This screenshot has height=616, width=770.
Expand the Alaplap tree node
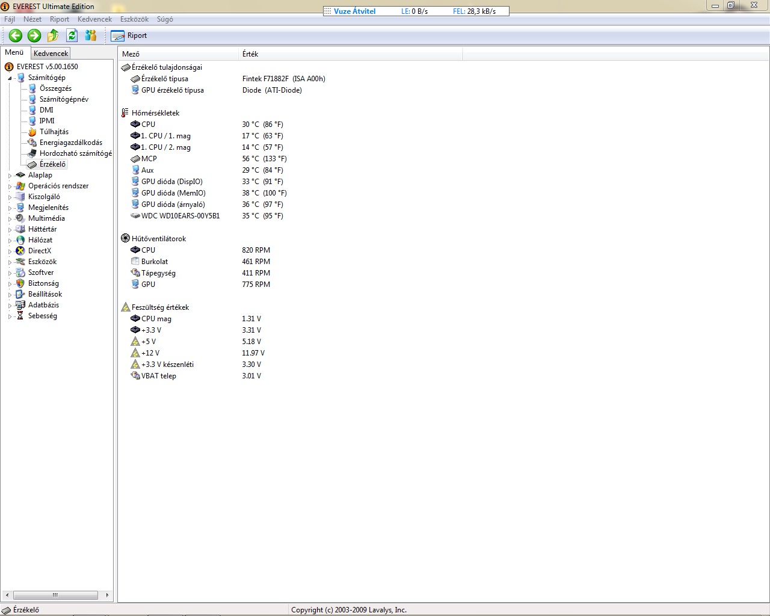[10, 176]
